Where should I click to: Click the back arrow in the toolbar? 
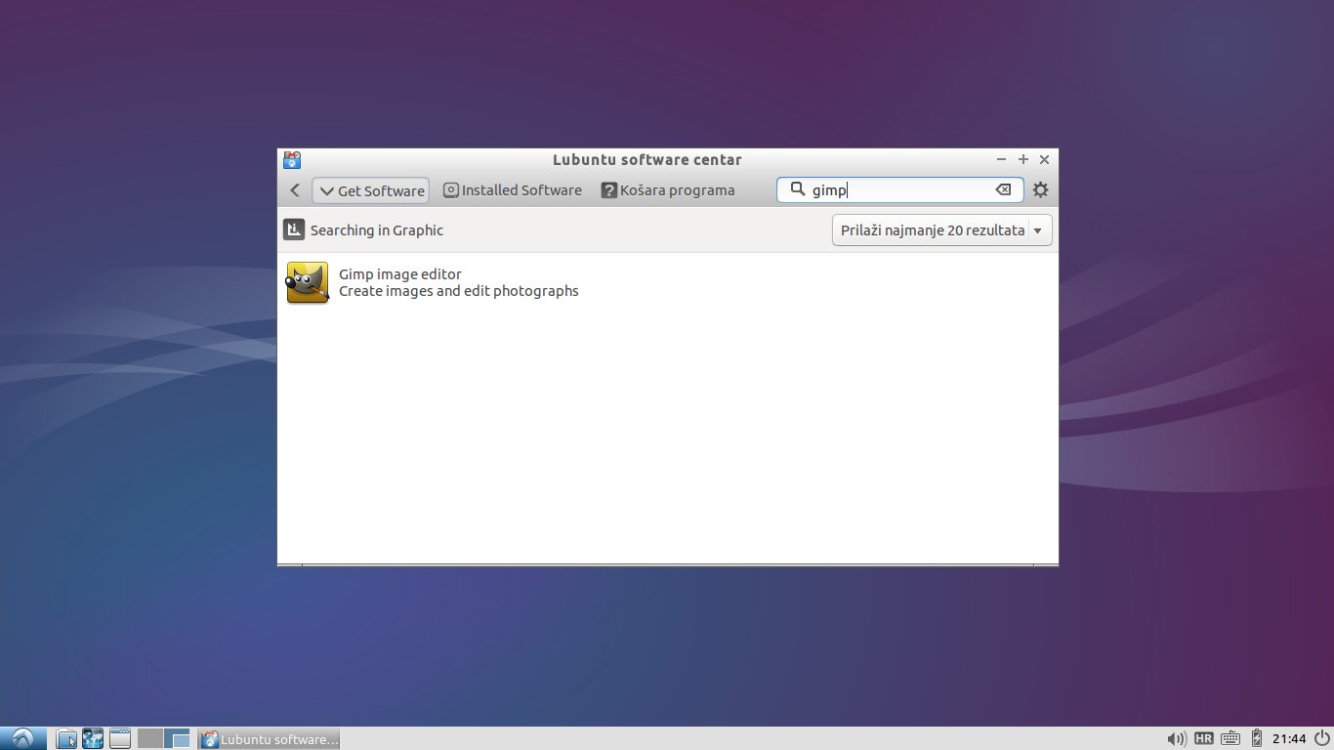(295, 190)
